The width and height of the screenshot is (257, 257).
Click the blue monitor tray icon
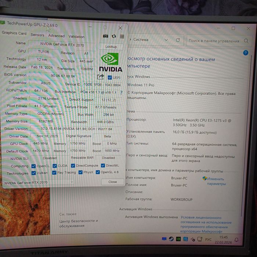[x=164, y=239]
